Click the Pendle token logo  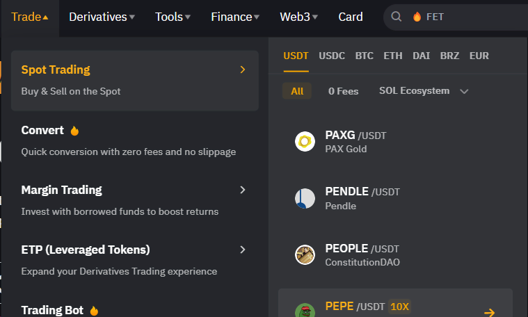click(x=305, y=198)
